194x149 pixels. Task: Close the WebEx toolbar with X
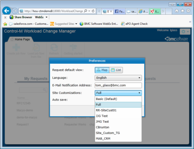5,17
